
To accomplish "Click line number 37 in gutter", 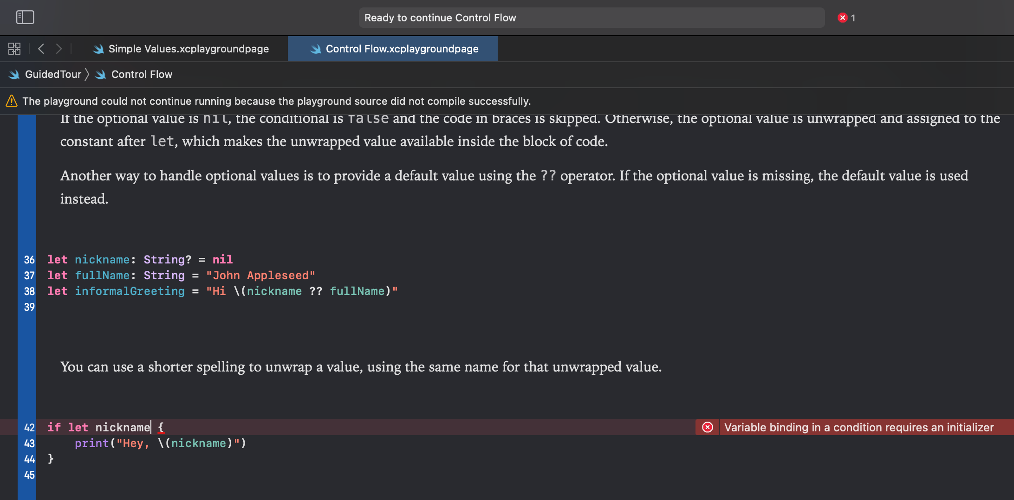I will (29, 276).
